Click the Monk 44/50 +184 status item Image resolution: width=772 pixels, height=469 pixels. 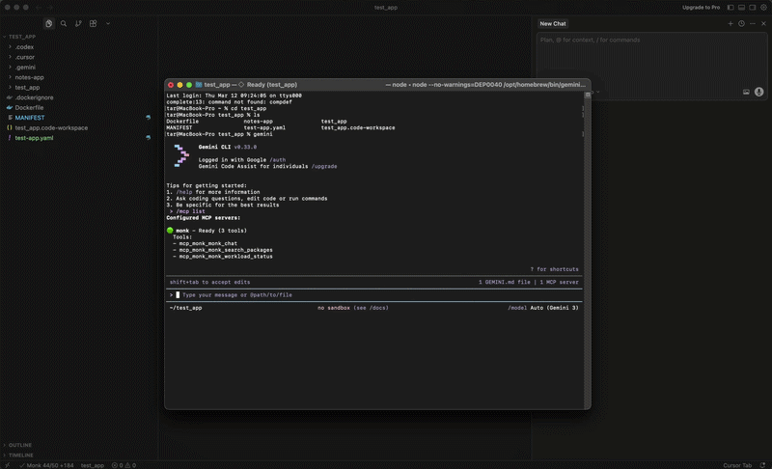(x=46, y=465)
